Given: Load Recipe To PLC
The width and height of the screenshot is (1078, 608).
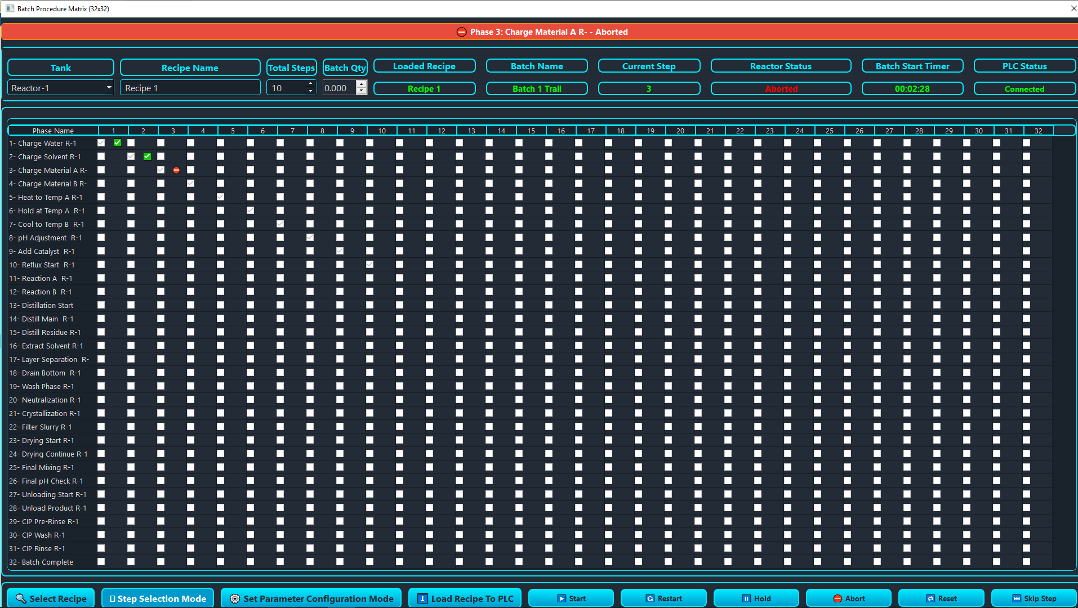Looking at the screenshot, I should click(465, 598).
